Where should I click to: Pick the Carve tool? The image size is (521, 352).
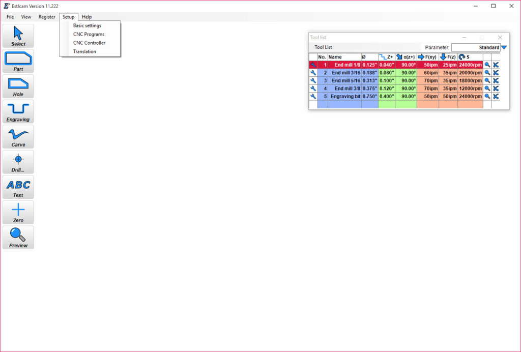(x=18, y=137)
